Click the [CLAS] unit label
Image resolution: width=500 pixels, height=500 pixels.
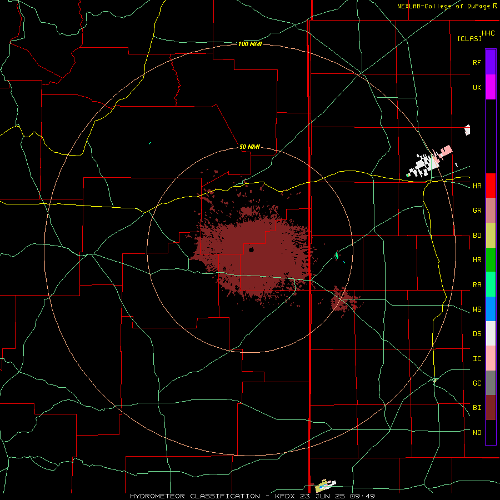coord(469,39)
